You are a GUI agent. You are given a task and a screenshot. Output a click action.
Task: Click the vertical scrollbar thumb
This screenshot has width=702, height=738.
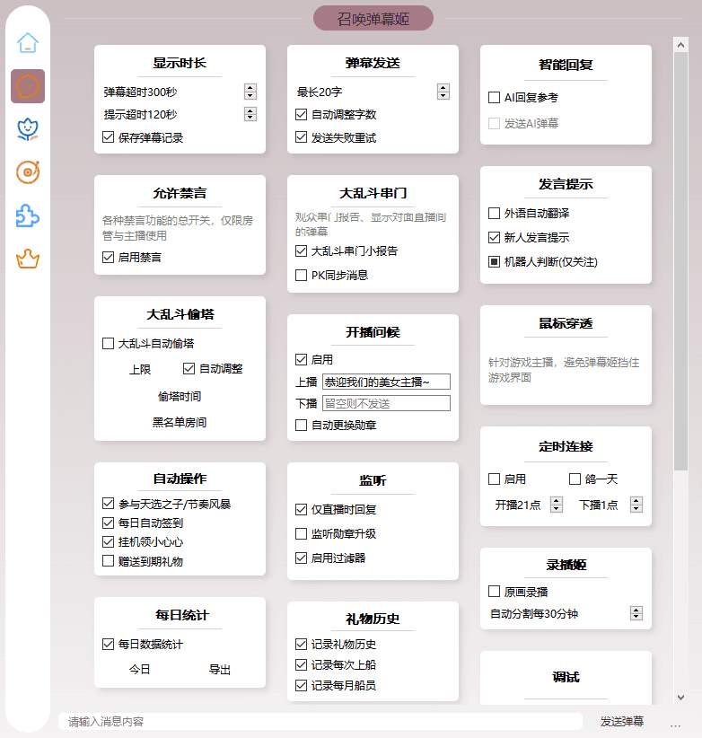tap(680, 260)
